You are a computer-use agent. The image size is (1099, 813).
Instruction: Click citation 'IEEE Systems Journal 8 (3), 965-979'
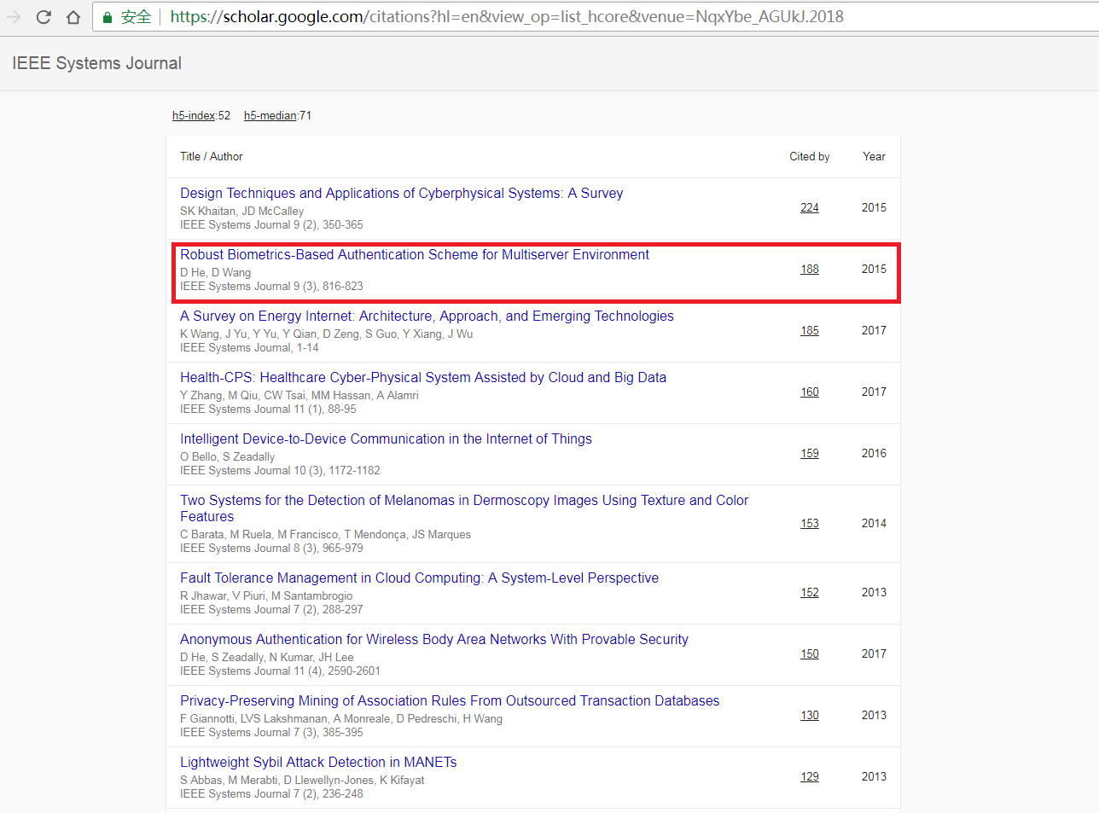[271, 549]
